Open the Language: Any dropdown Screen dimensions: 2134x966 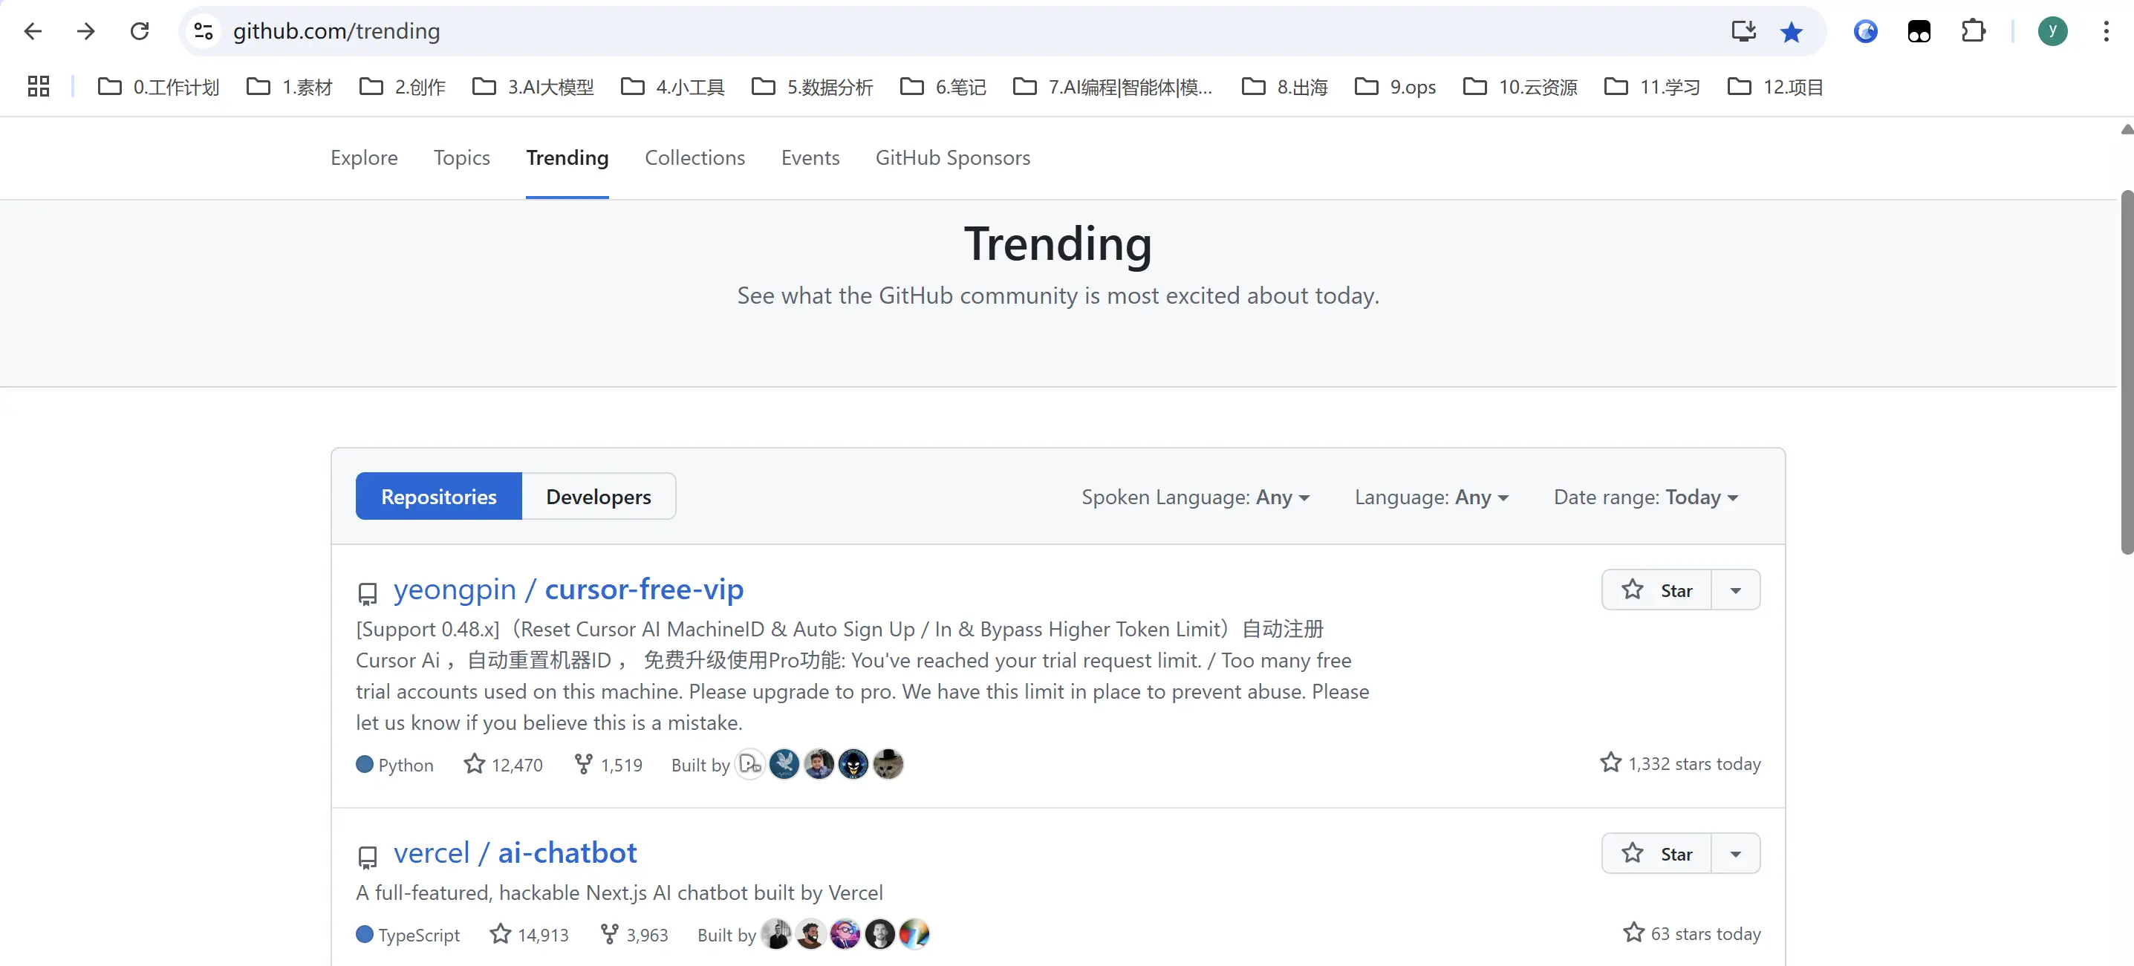pos(1431,497)
